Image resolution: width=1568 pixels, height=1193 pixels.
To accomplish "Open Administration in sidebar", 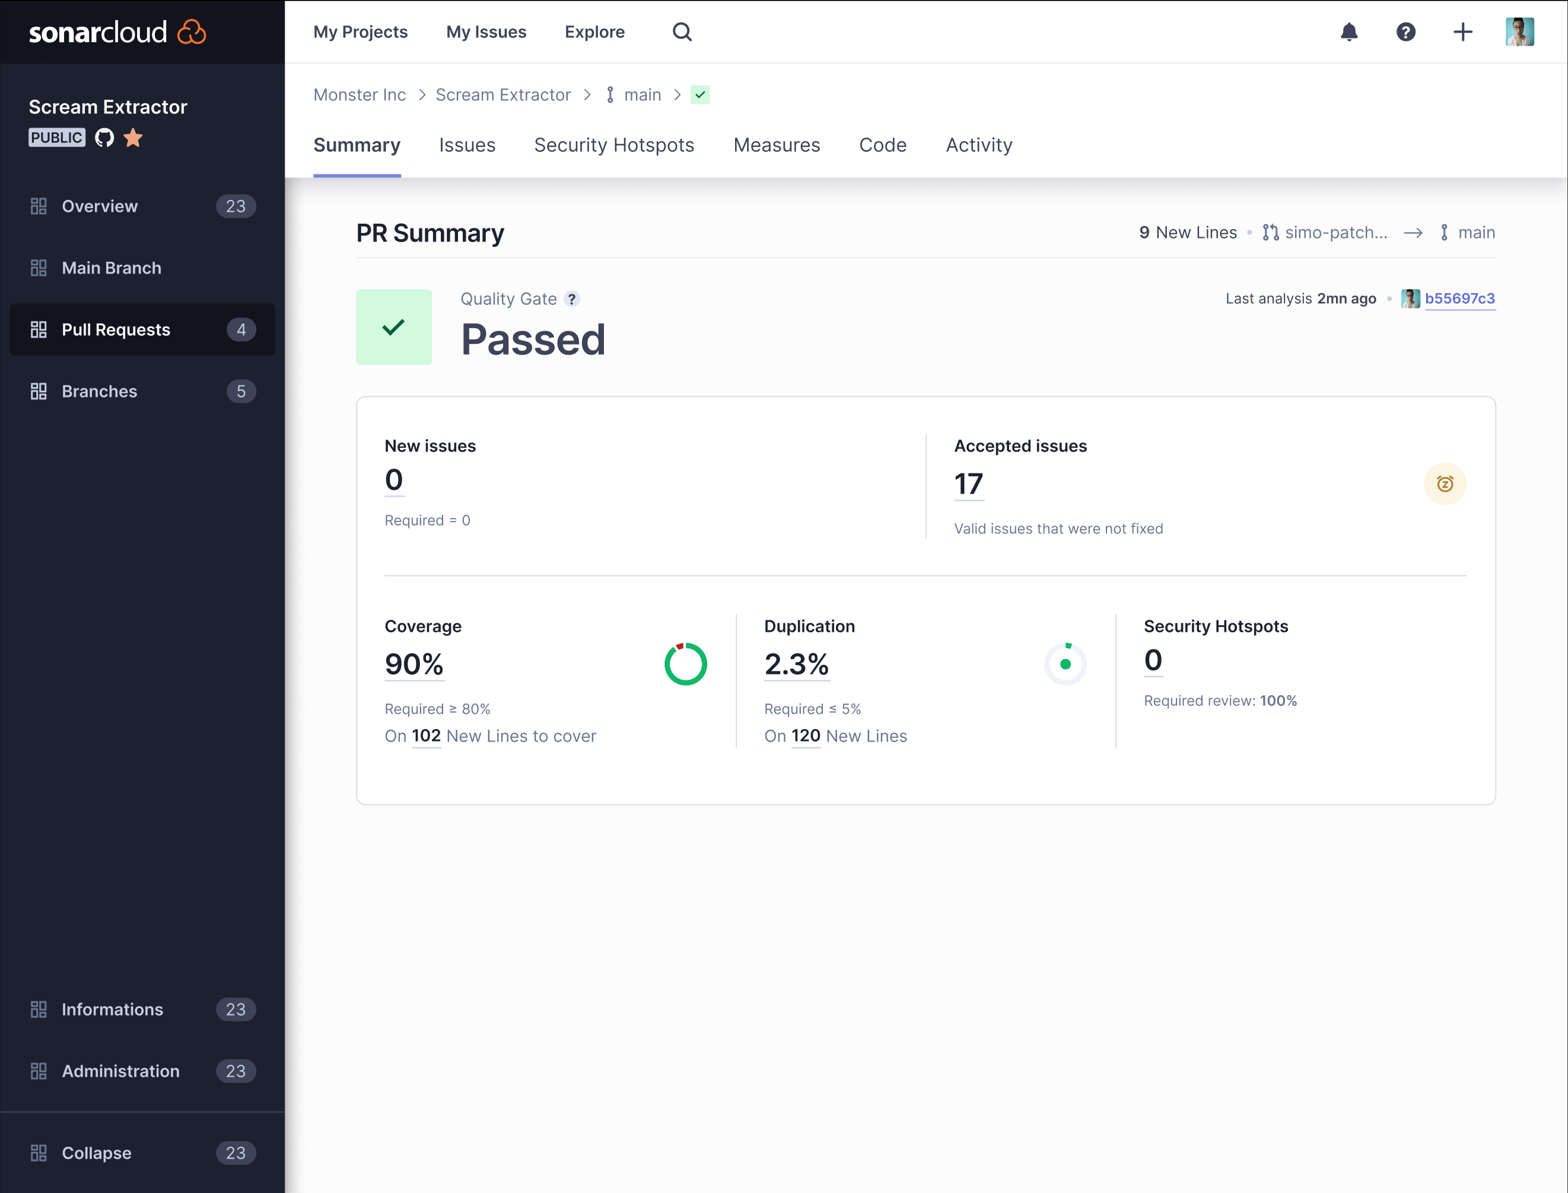I will [x=142, y=1071].
